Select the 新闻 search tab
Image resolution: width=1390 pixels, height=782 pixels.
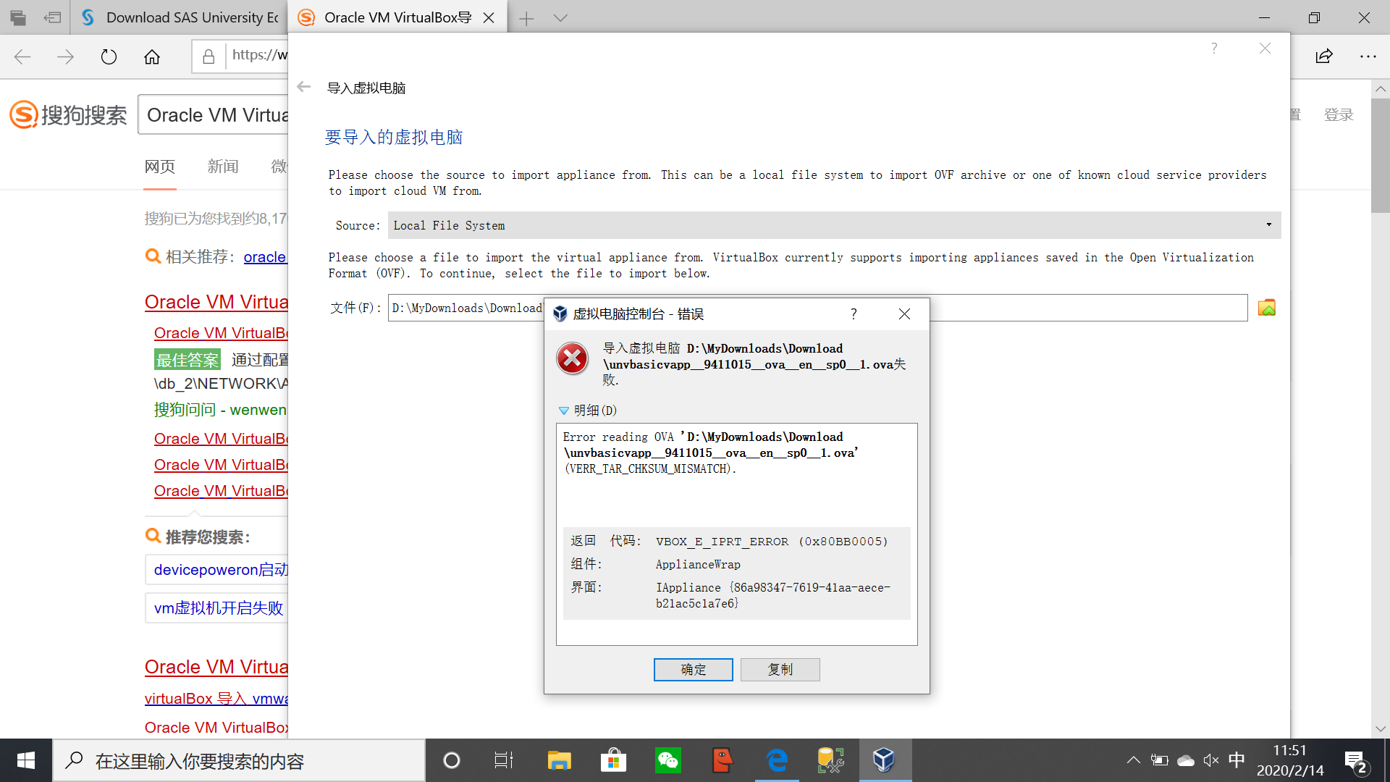222,167
